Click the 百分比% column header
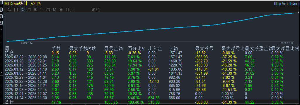 pyautogui.click(x=137, y=48)
